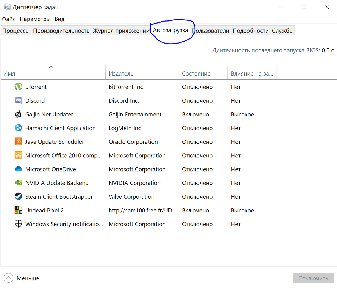This screenshot has height=288, width=337.
Task: Switch to the Процессы tab
Action: 16,31
